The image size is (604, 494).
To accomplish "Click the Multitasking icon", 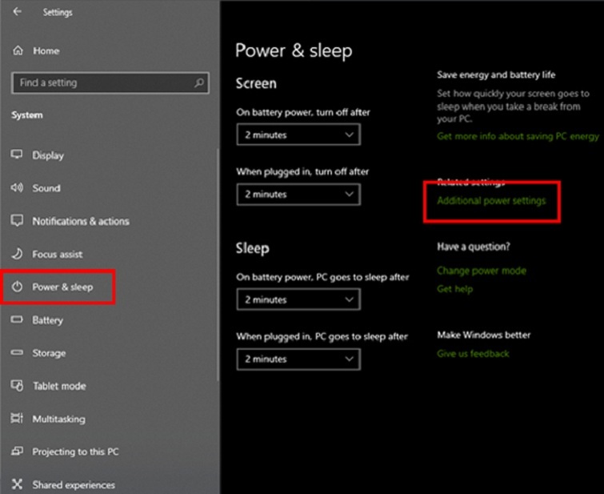I will point(17,419).
